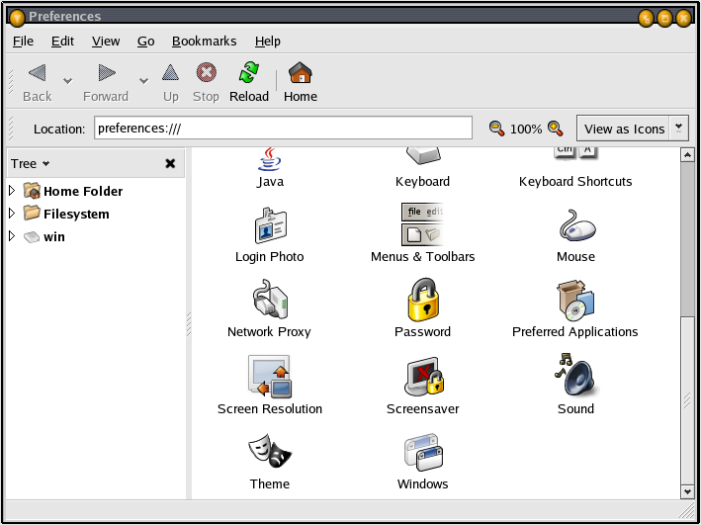Open the Mouse preferences icon
Screen dimensions: 701x525
tap(577, 225)
